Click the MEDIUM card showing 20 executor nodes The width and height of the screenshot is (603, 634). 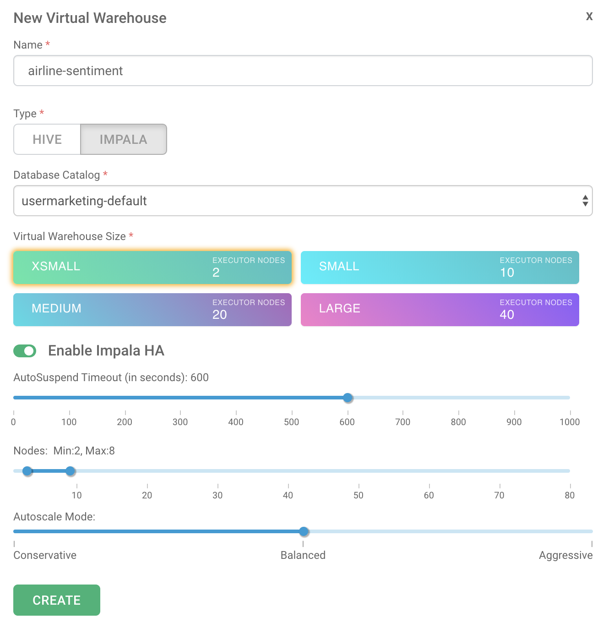pos(152,309)
